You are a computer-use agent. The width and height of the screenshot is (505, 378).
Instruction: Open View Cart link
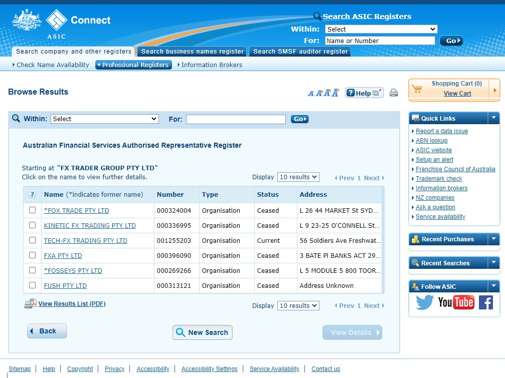tap(457, 94)
